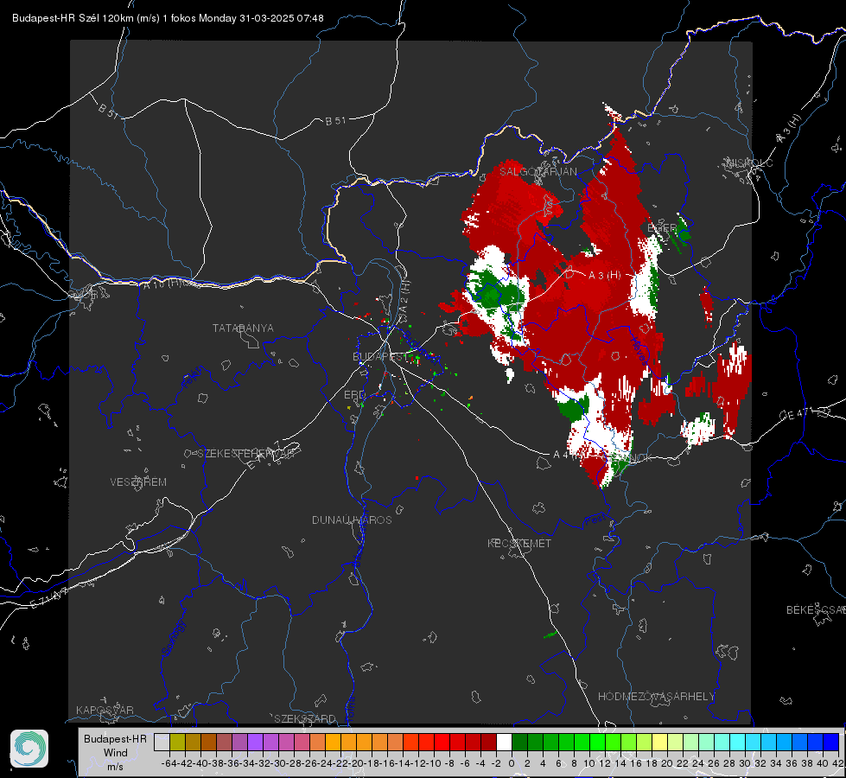Click the KECSKEMÉT city label

coord(519,543)
